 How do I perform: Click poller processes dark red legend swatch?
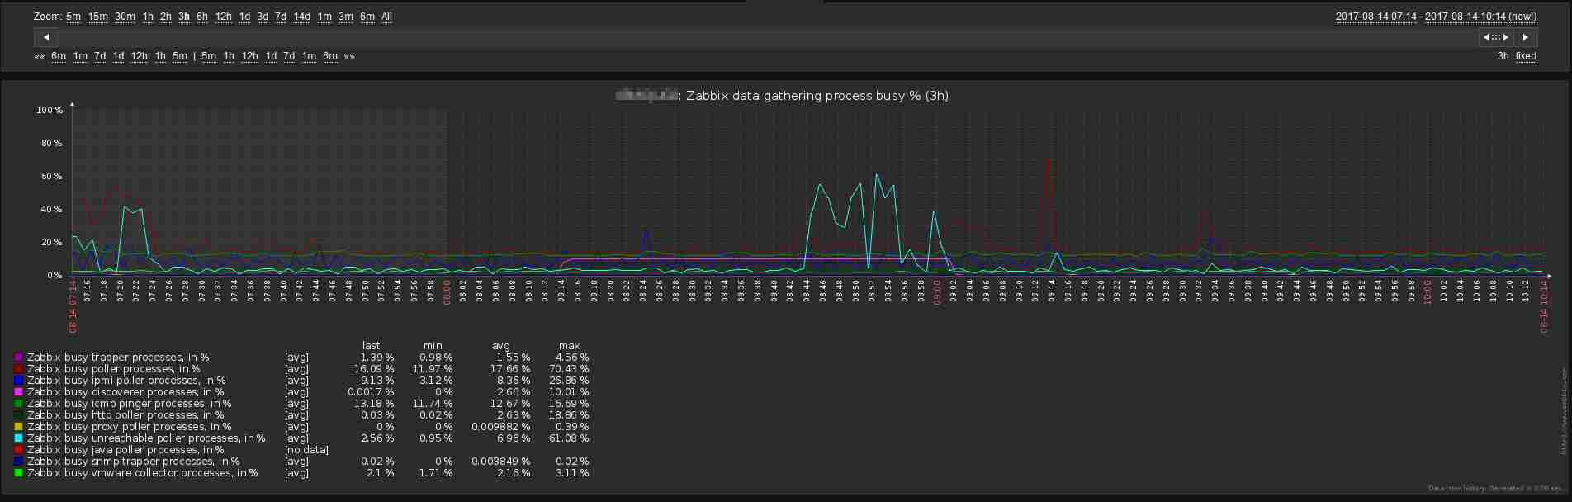[x=18, y=369]
